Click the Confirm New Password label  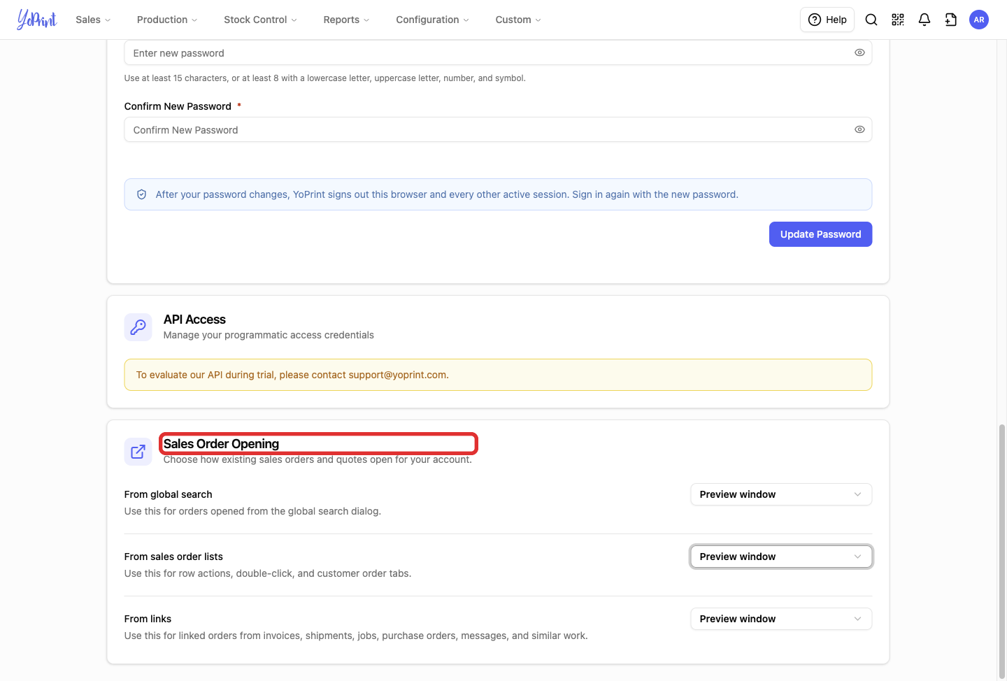tap(178, 106)
